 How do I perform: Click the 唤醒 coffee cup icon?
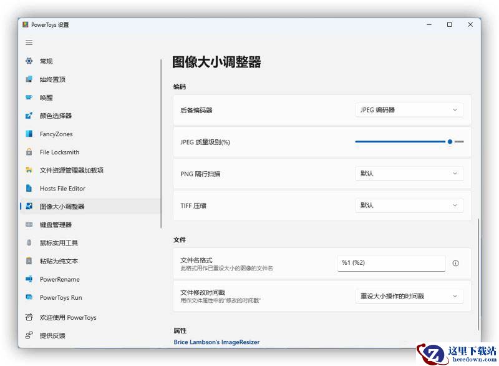pos(29,97)
